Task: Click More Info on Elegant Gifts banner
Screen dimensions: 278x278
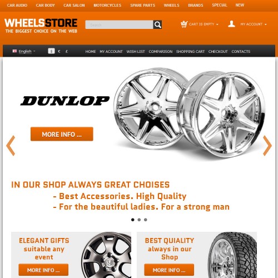Action: click(43, 270)
